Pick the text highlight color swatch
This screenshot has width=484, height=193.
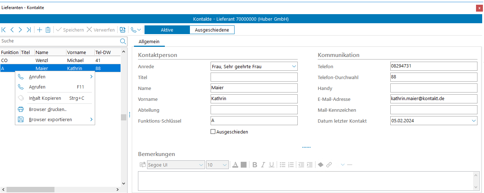click(244, 165)
